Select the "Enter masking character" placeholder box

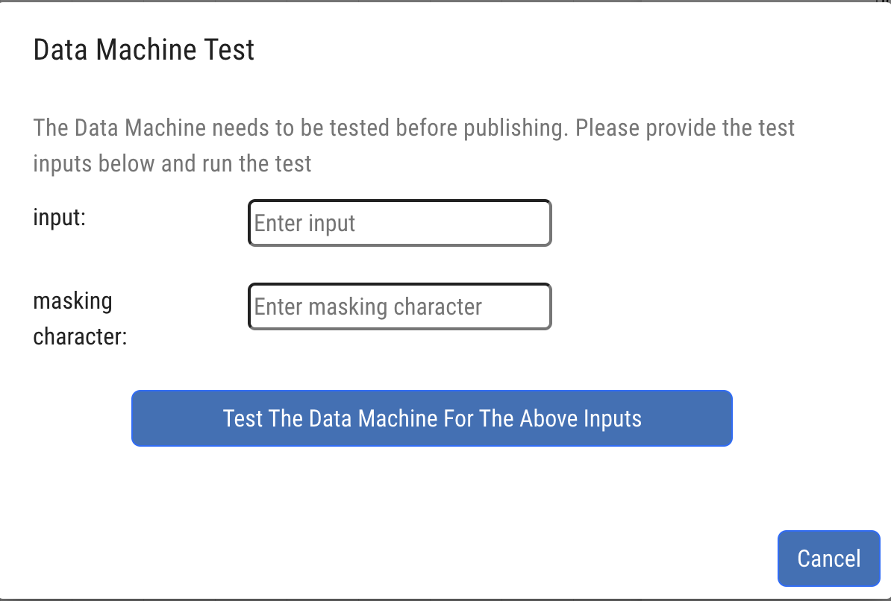pos(399,306)
